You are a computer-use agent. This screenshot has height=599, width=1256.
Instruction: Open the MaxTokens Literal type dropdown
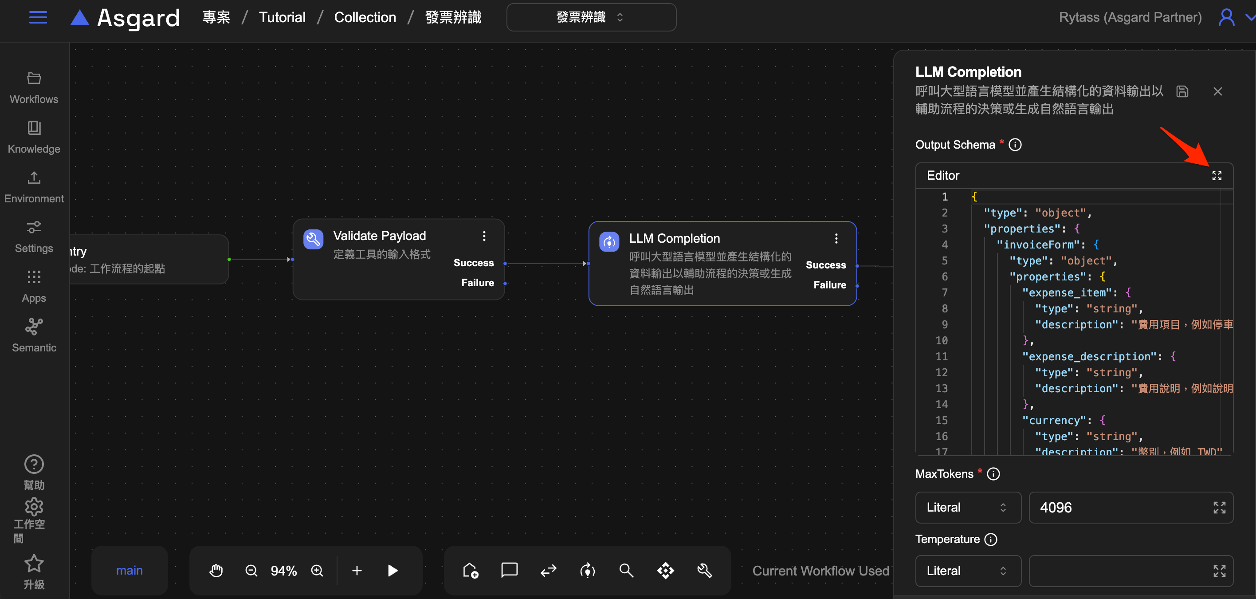(x=967, y=507)
